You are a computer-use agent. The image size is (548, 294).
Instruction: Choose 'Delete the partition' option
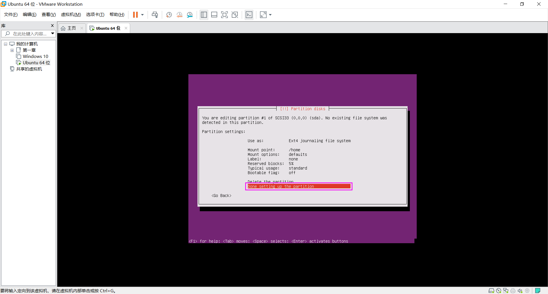pos(270,182)
